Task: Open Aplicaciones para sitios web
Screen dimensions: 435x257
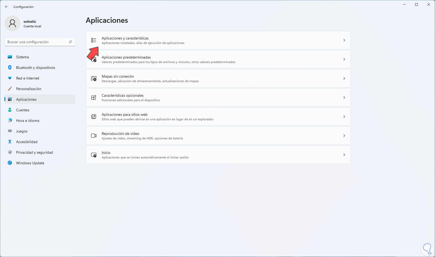Action: click(218, 117)
